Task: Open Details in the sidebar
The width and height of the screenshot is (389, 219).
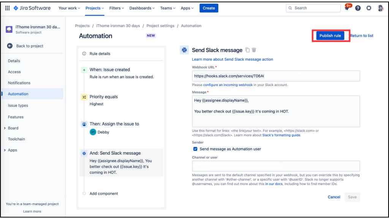Action: coord(14,61)
